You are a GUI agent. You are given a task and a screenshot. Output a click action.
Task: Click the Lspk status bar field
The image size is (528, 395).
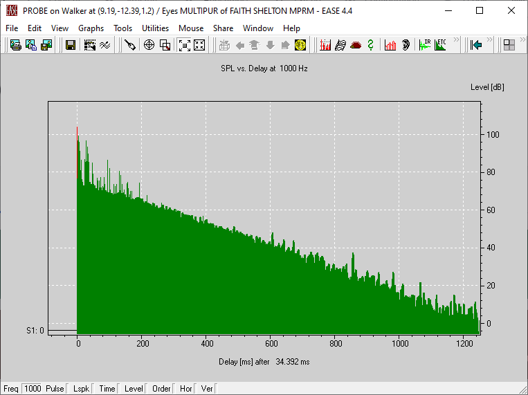(x=82, y=389)
